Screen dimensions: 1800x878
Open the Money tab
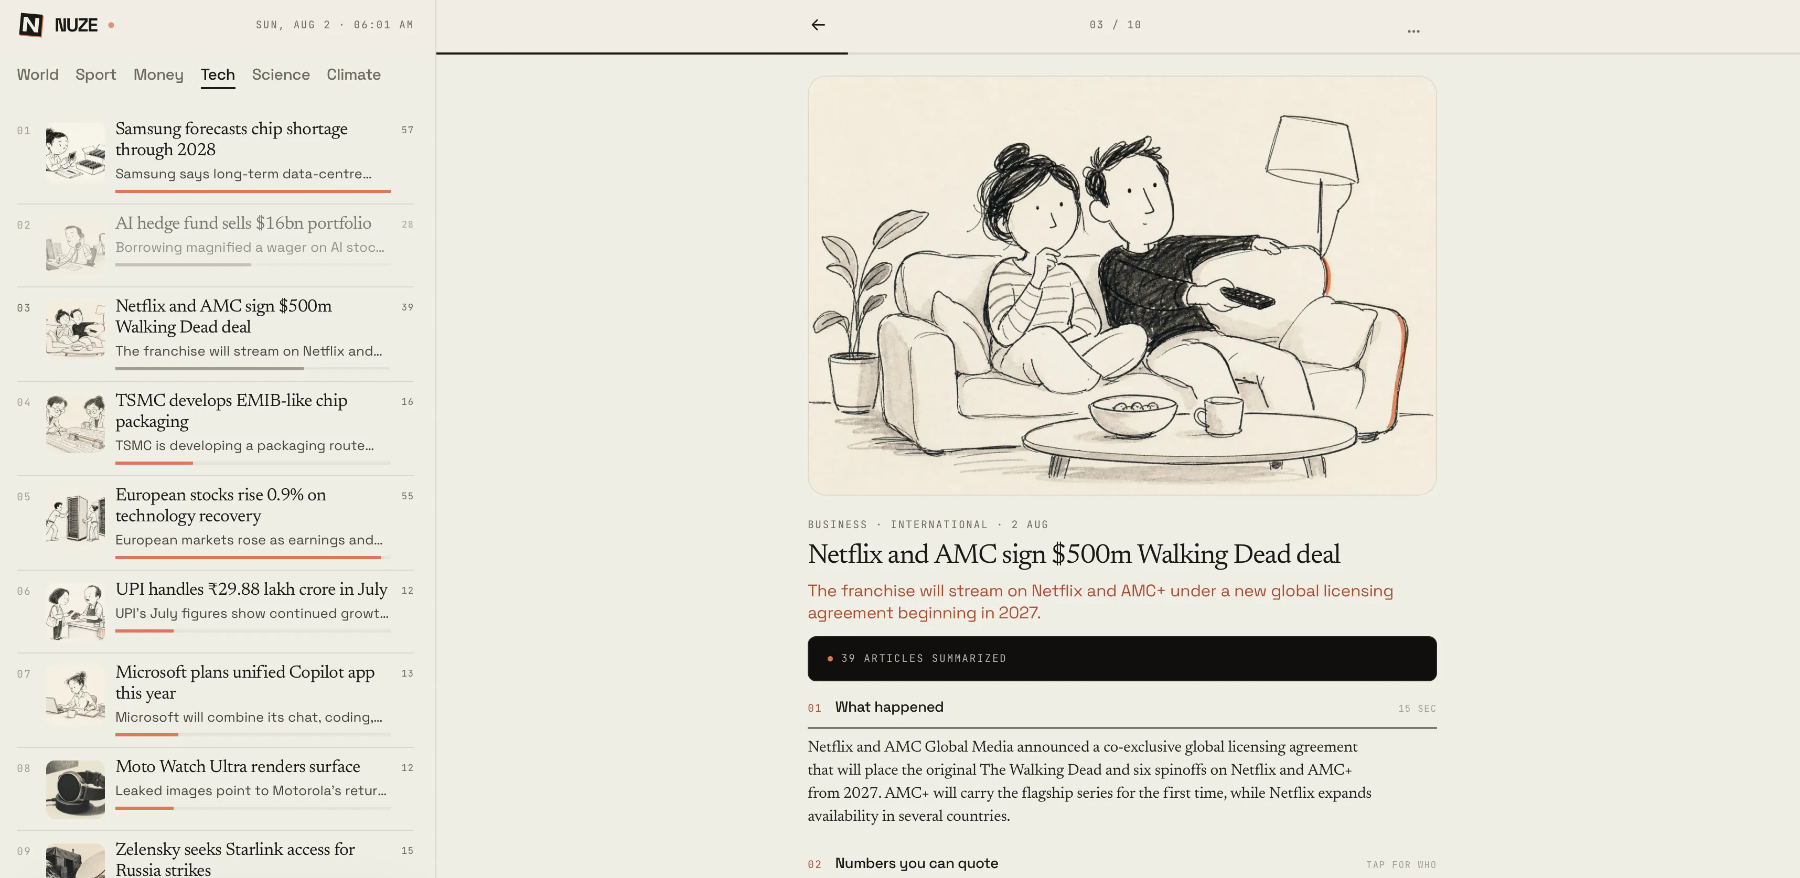pos(158,75)
